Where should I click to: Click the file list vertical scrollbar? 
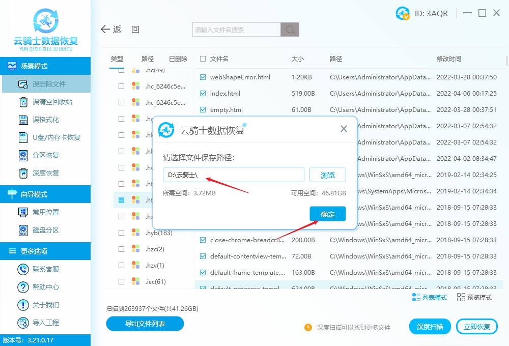(507, 61)
